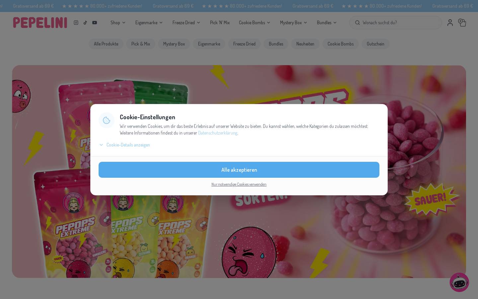Open the shopping cart icon
The height and width of the screenshot is (299, 478).
tap(462, 23)
